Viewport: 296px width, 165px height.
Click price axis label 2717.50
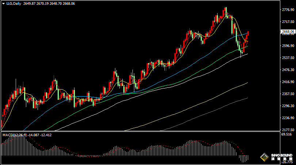tap(288, 21)
